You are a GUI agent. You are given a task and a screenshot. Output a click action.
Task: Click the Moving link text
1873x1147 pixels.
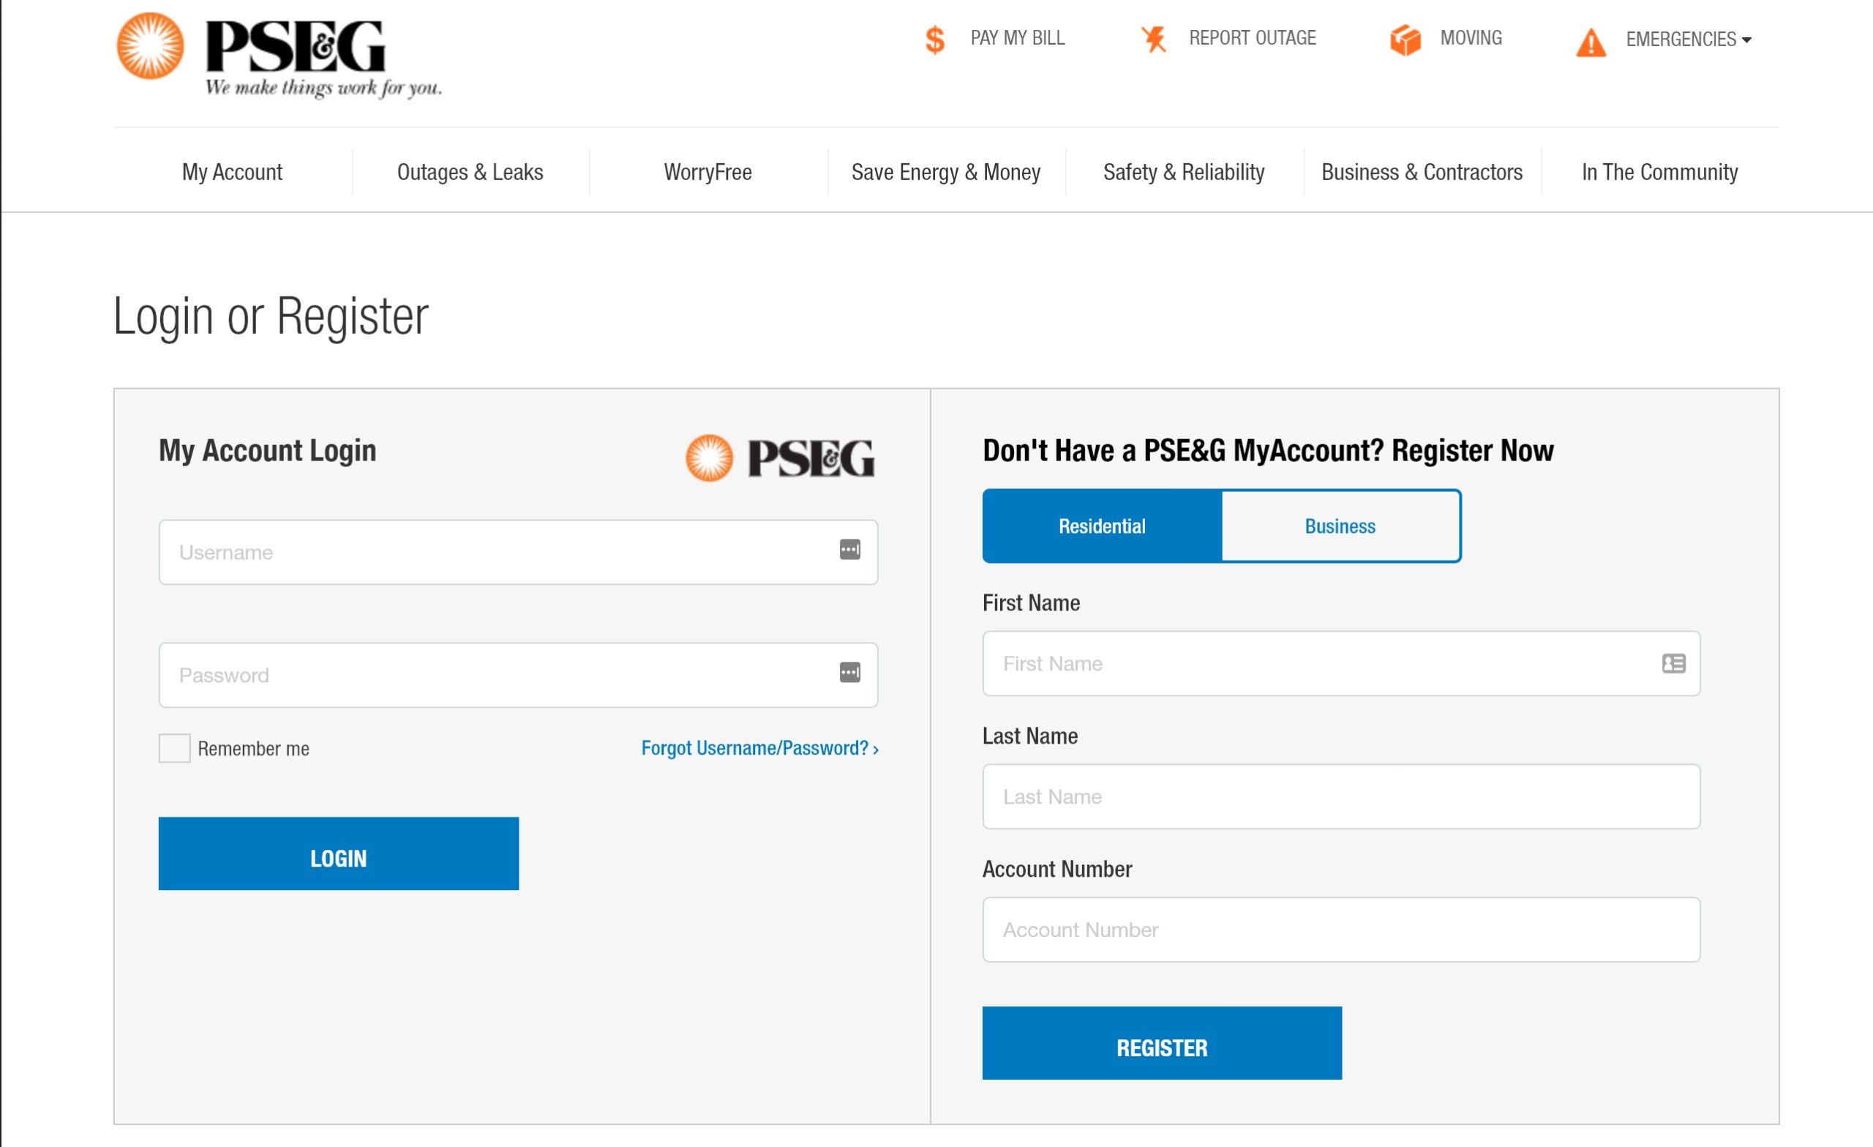1471,38
